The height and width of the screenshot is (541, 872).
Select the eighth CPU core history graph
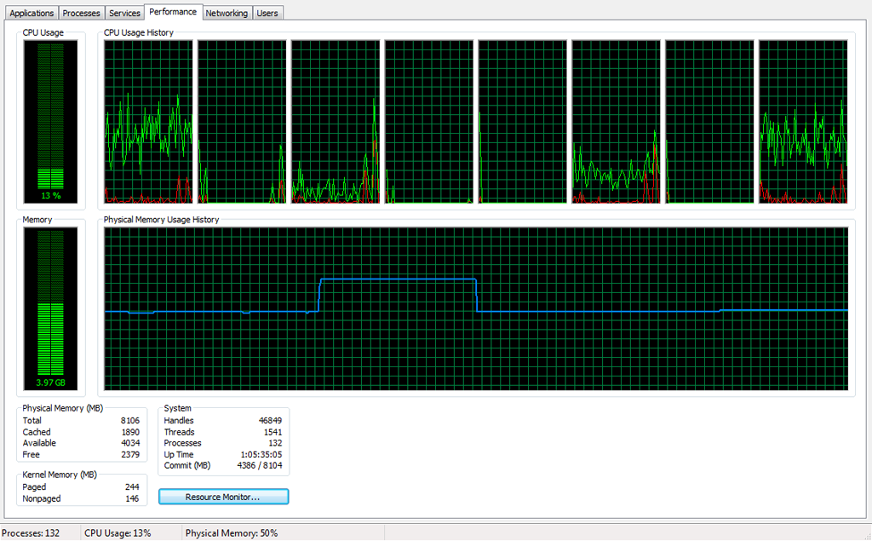803,121
